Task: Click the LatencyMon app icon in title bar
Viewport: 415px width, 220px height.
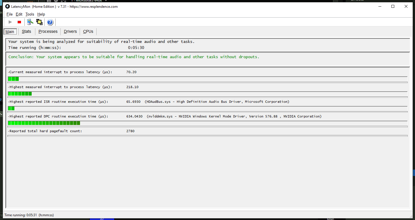Action: pyautogui.click(x=7, y=7)
